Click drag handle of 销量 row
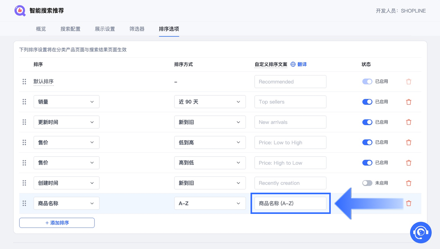440x249 pixels. pyautogui.click(x=24, y=102)
